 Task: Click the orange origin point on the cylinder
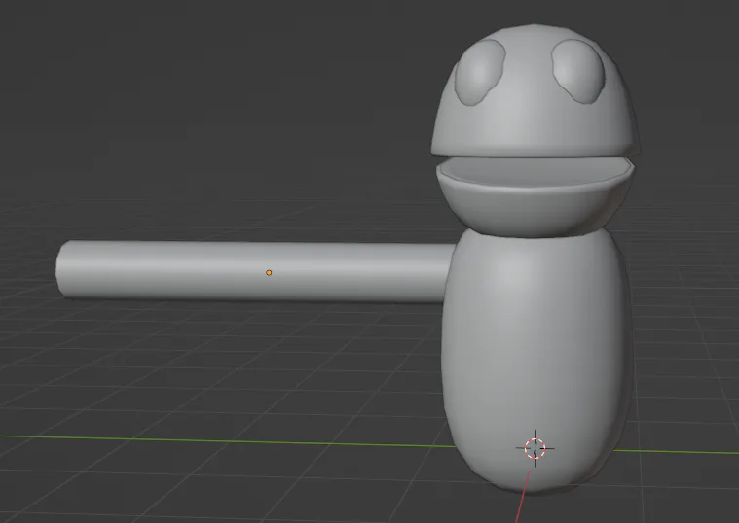tap(269, 272)
